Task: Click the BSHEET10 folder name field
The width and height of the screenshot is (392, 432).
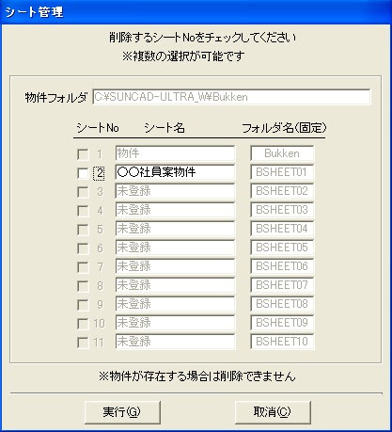Action: pyautogui.click(x=282, y=342)
